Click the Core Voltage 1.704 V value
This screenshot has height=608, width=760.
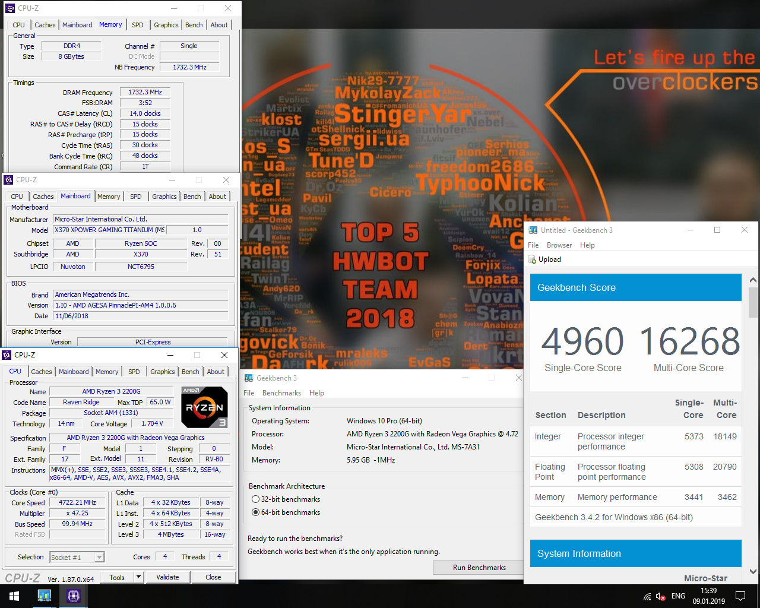coord(152,423)
